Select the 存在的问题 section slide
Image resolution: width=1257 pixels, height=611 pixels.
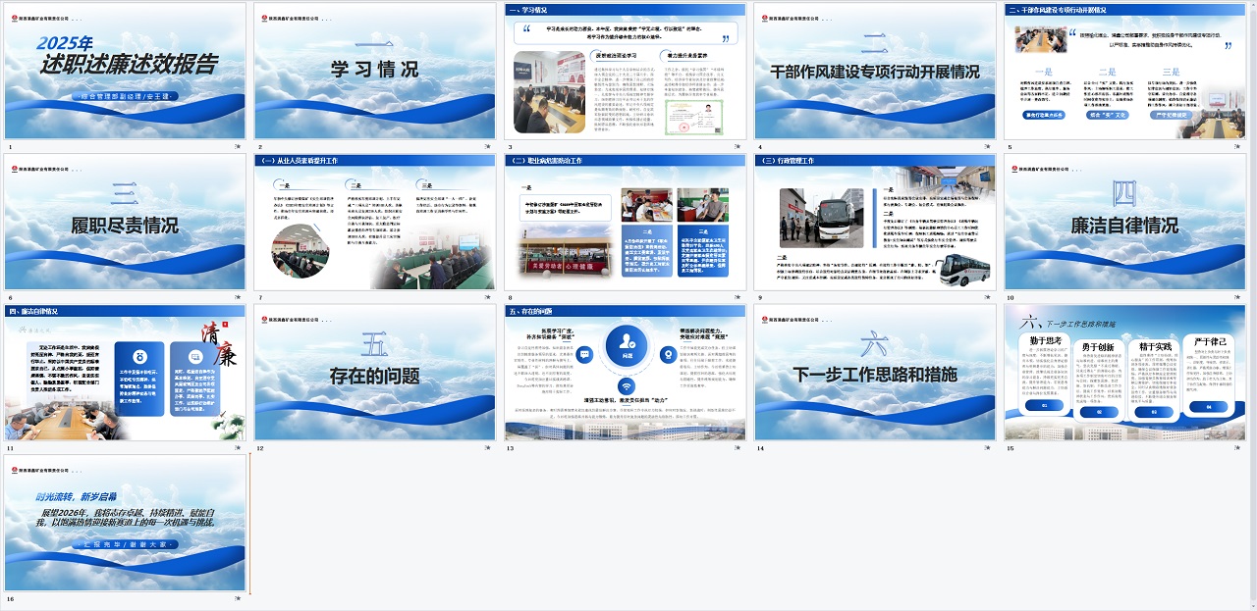pyautogui.click(x=375, y=373)
